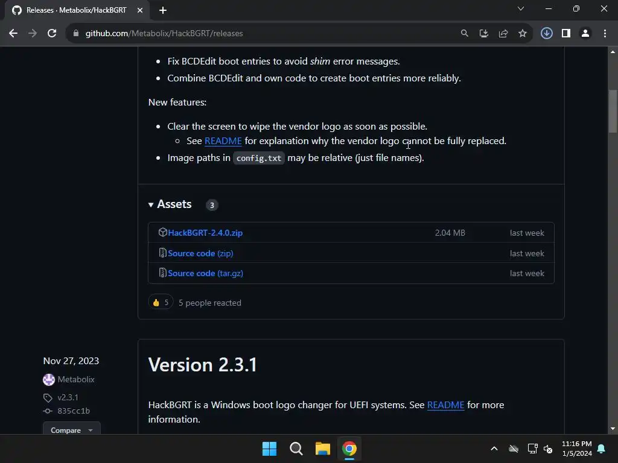Image resolution: width=618 pixels, height=463 pixels.
Task: Click '2.04 MB' file size text
Action: point(450,233)
